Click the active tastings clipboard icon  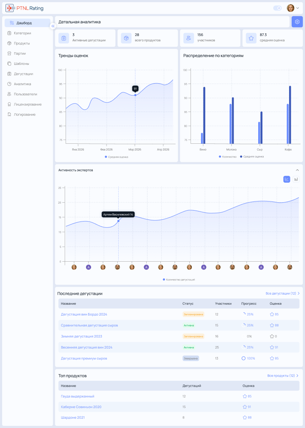(x=64, y=38)
